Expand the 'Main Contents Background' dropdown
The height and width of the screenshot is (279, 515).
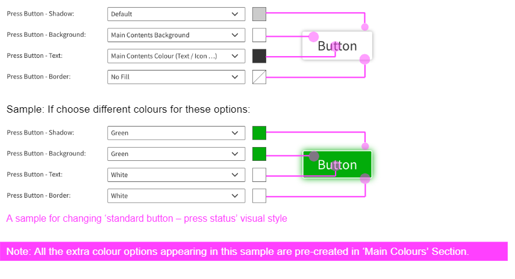pos(176,35)
